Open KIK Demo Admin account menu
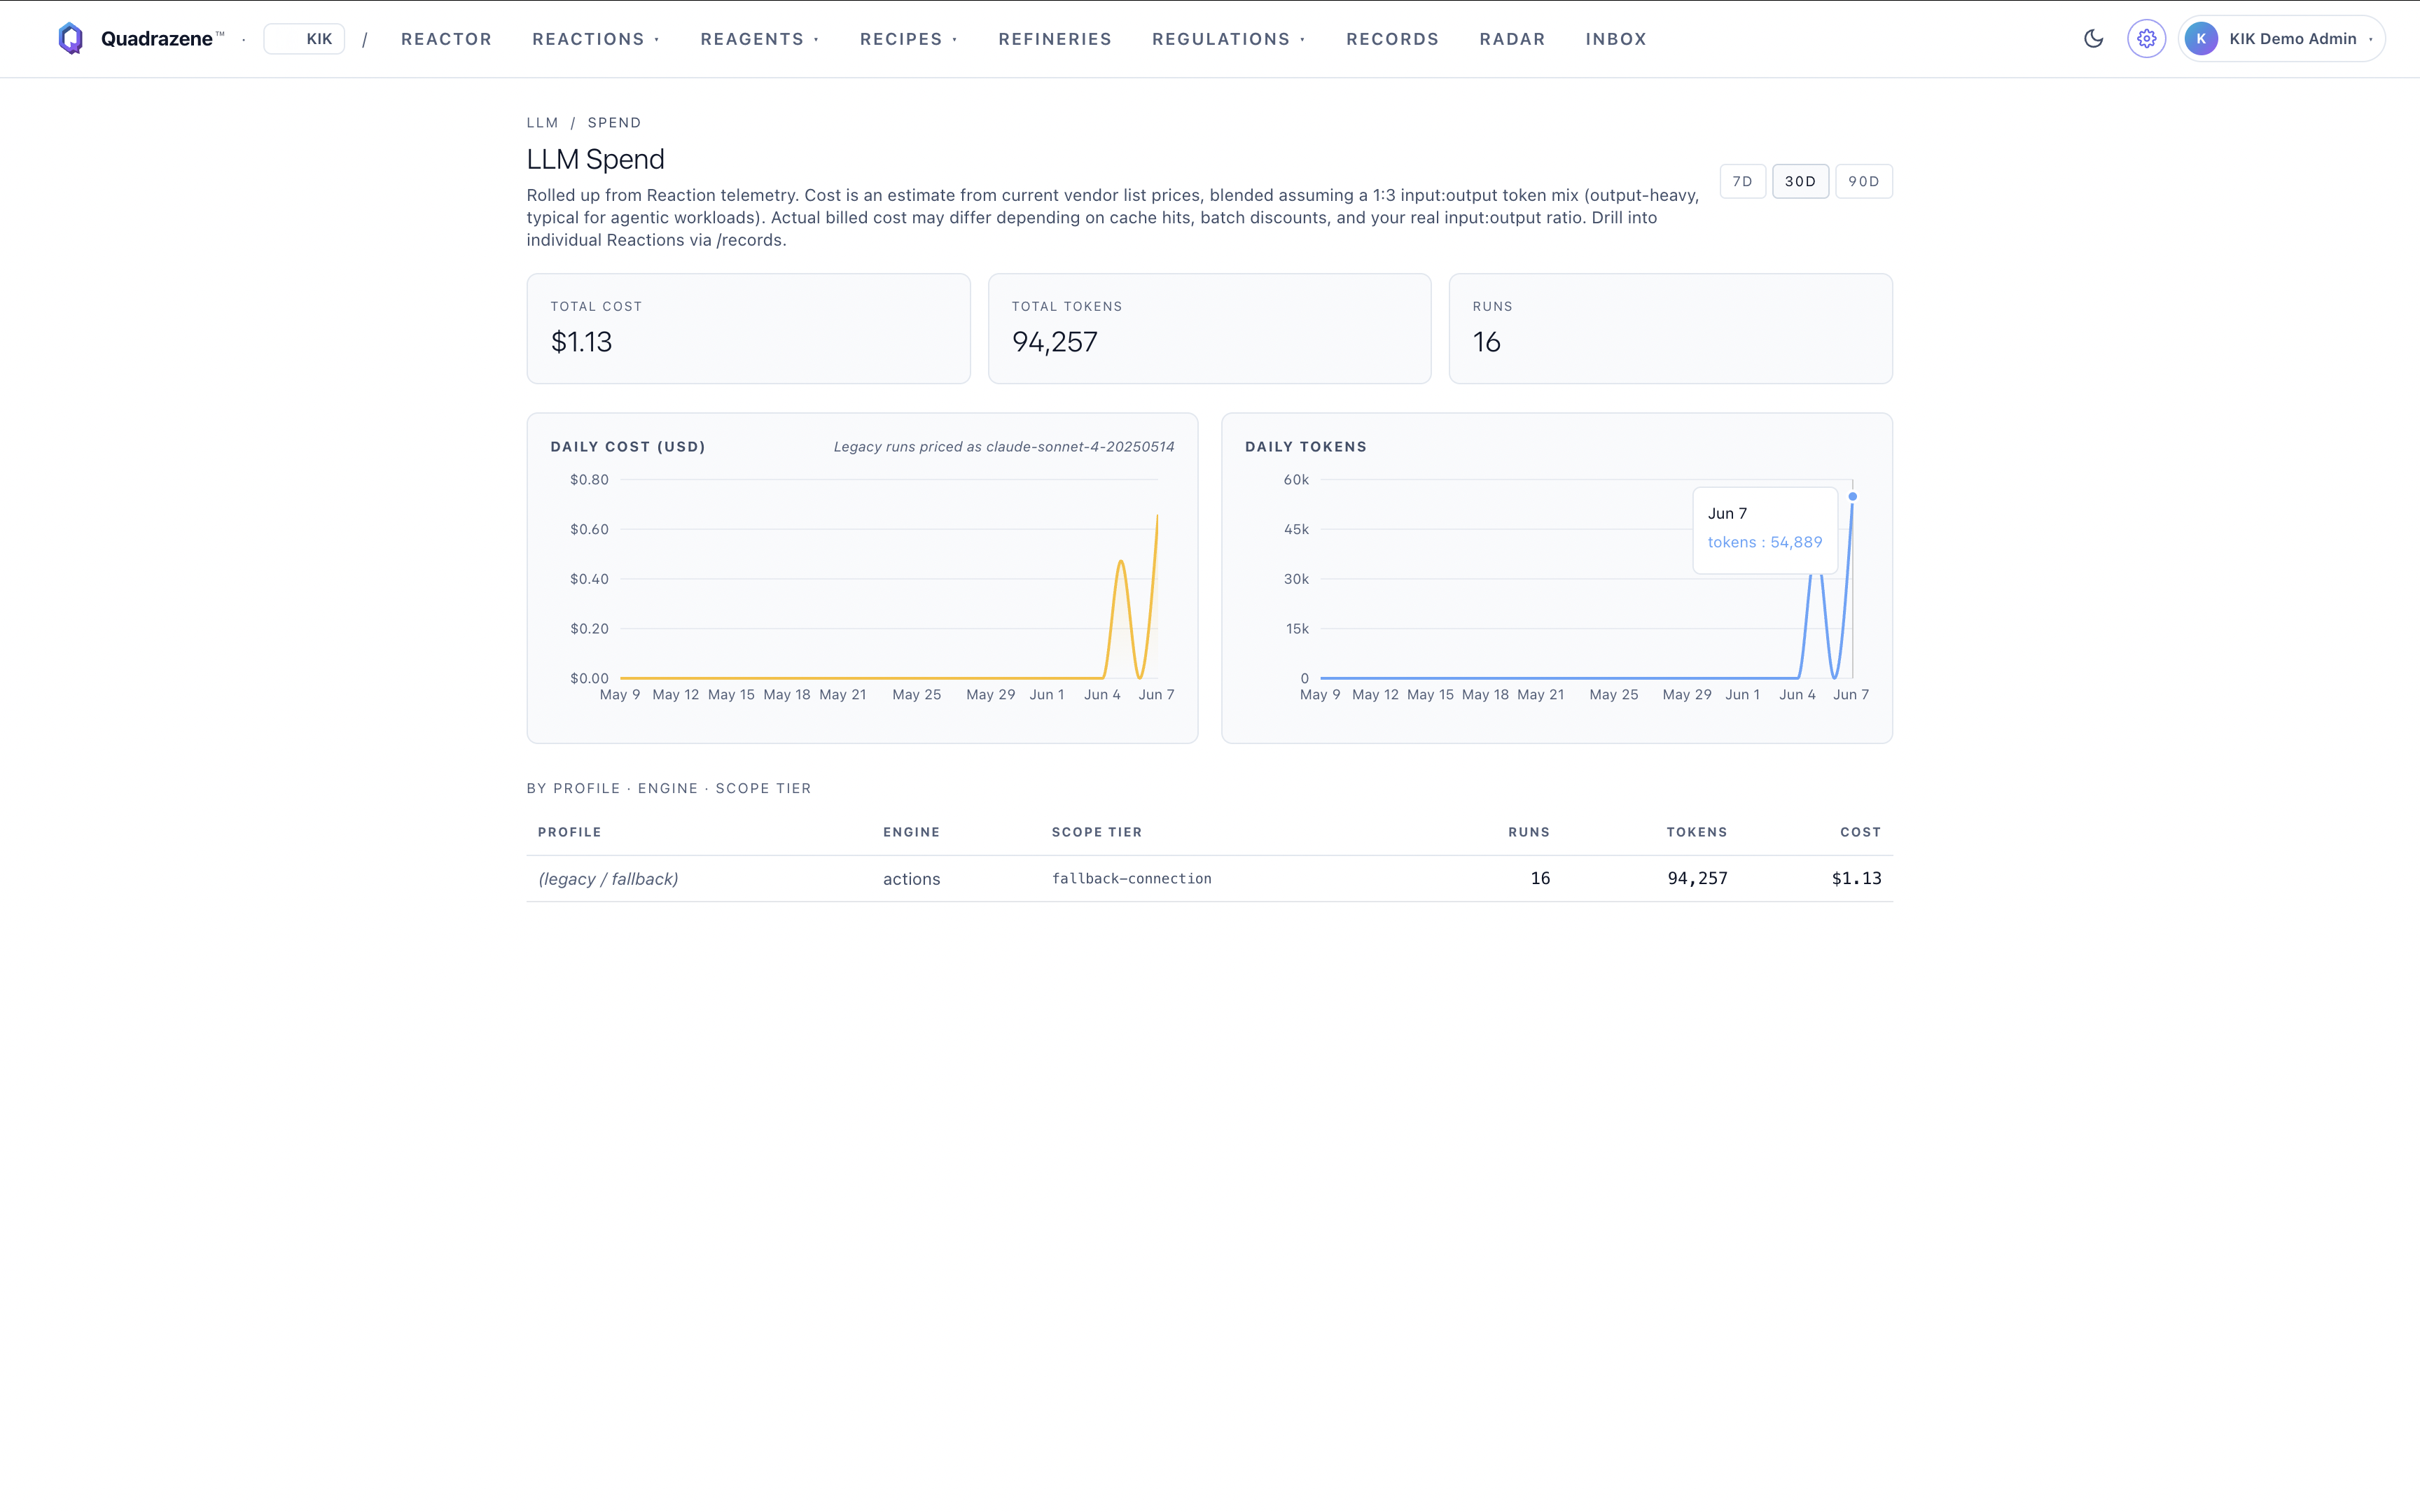The height and width of the screenshot is (1512, 2420). [2282, 39]
